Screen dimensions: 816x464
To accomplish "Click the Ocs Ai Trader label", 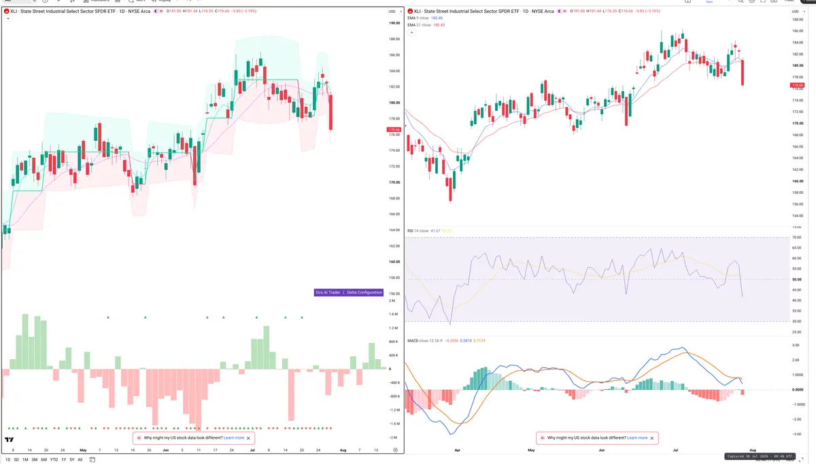I will click(328, 292).
